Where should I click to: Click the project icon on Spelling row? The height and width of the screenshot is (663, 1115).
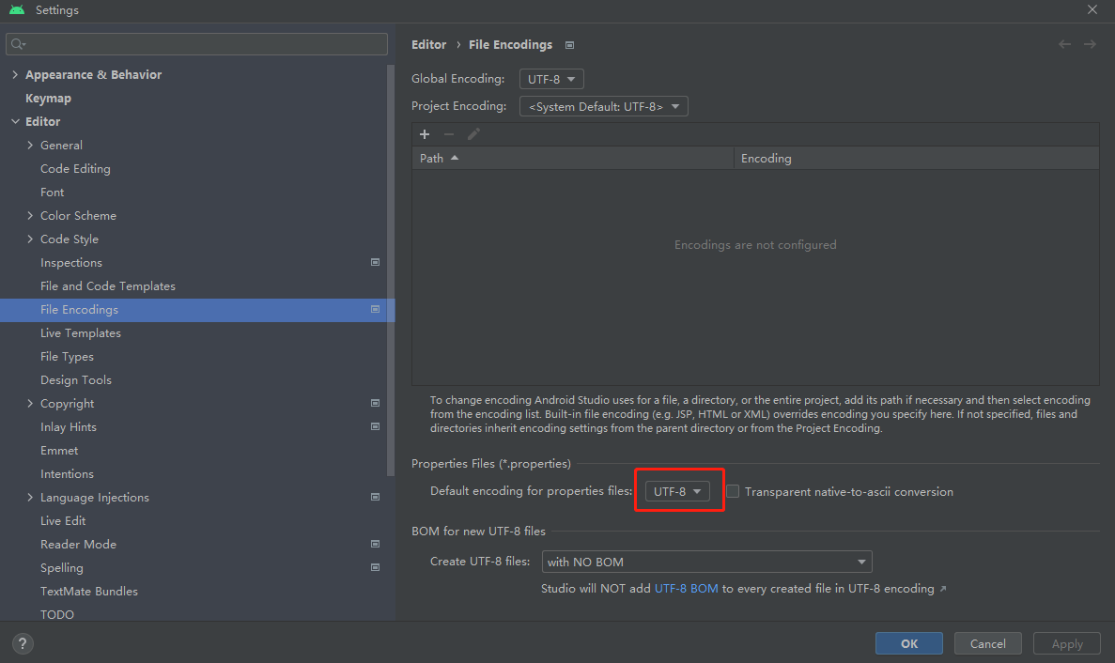tap(376, 567)
